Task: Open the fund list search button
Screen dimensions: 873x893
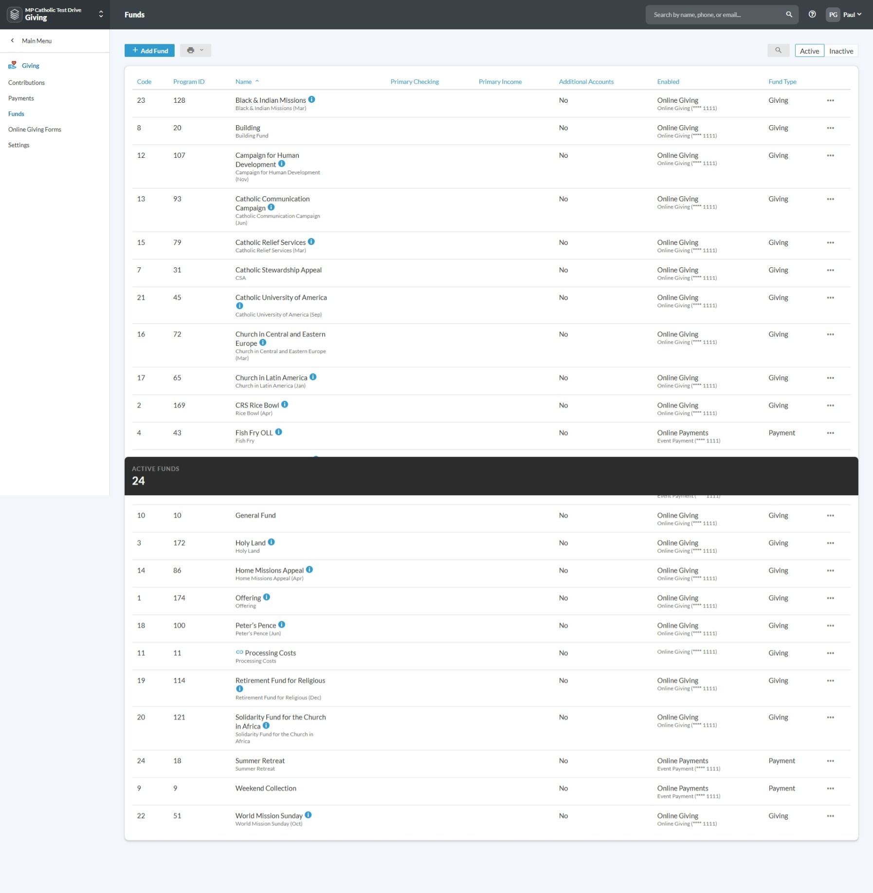Action: click(778, 51)
